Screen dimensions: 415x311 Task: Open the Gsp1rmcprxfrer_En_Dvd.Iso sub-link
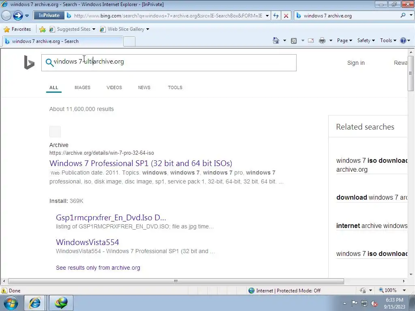(111, 217)
